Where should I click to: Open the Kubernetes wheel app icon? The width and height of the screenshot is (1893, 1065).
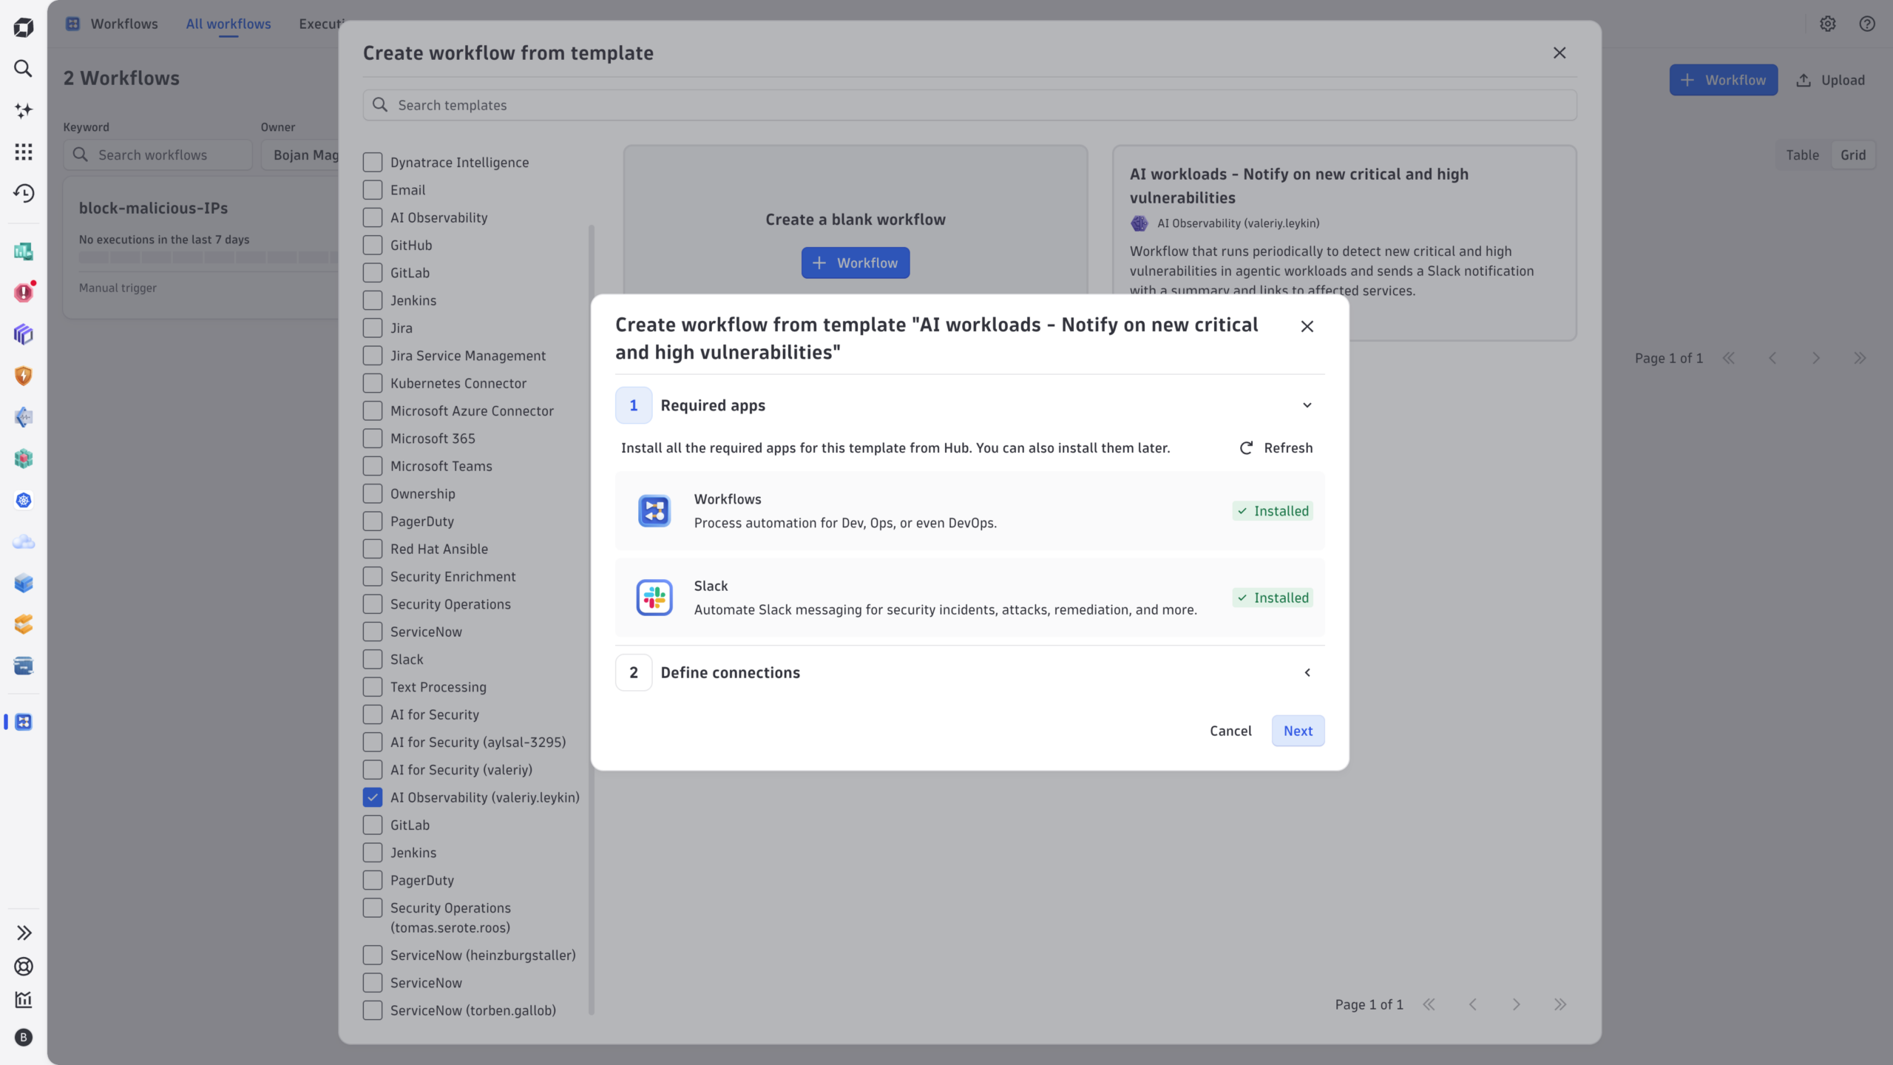(x=24, y=501)
